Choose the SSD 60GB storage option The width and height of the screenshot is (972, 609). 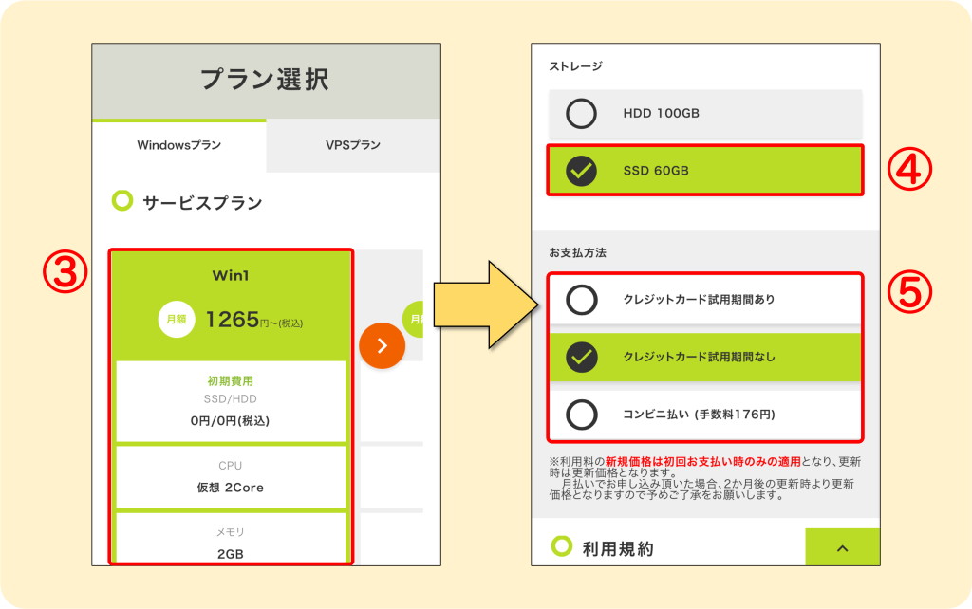click(x=705, y=171)
